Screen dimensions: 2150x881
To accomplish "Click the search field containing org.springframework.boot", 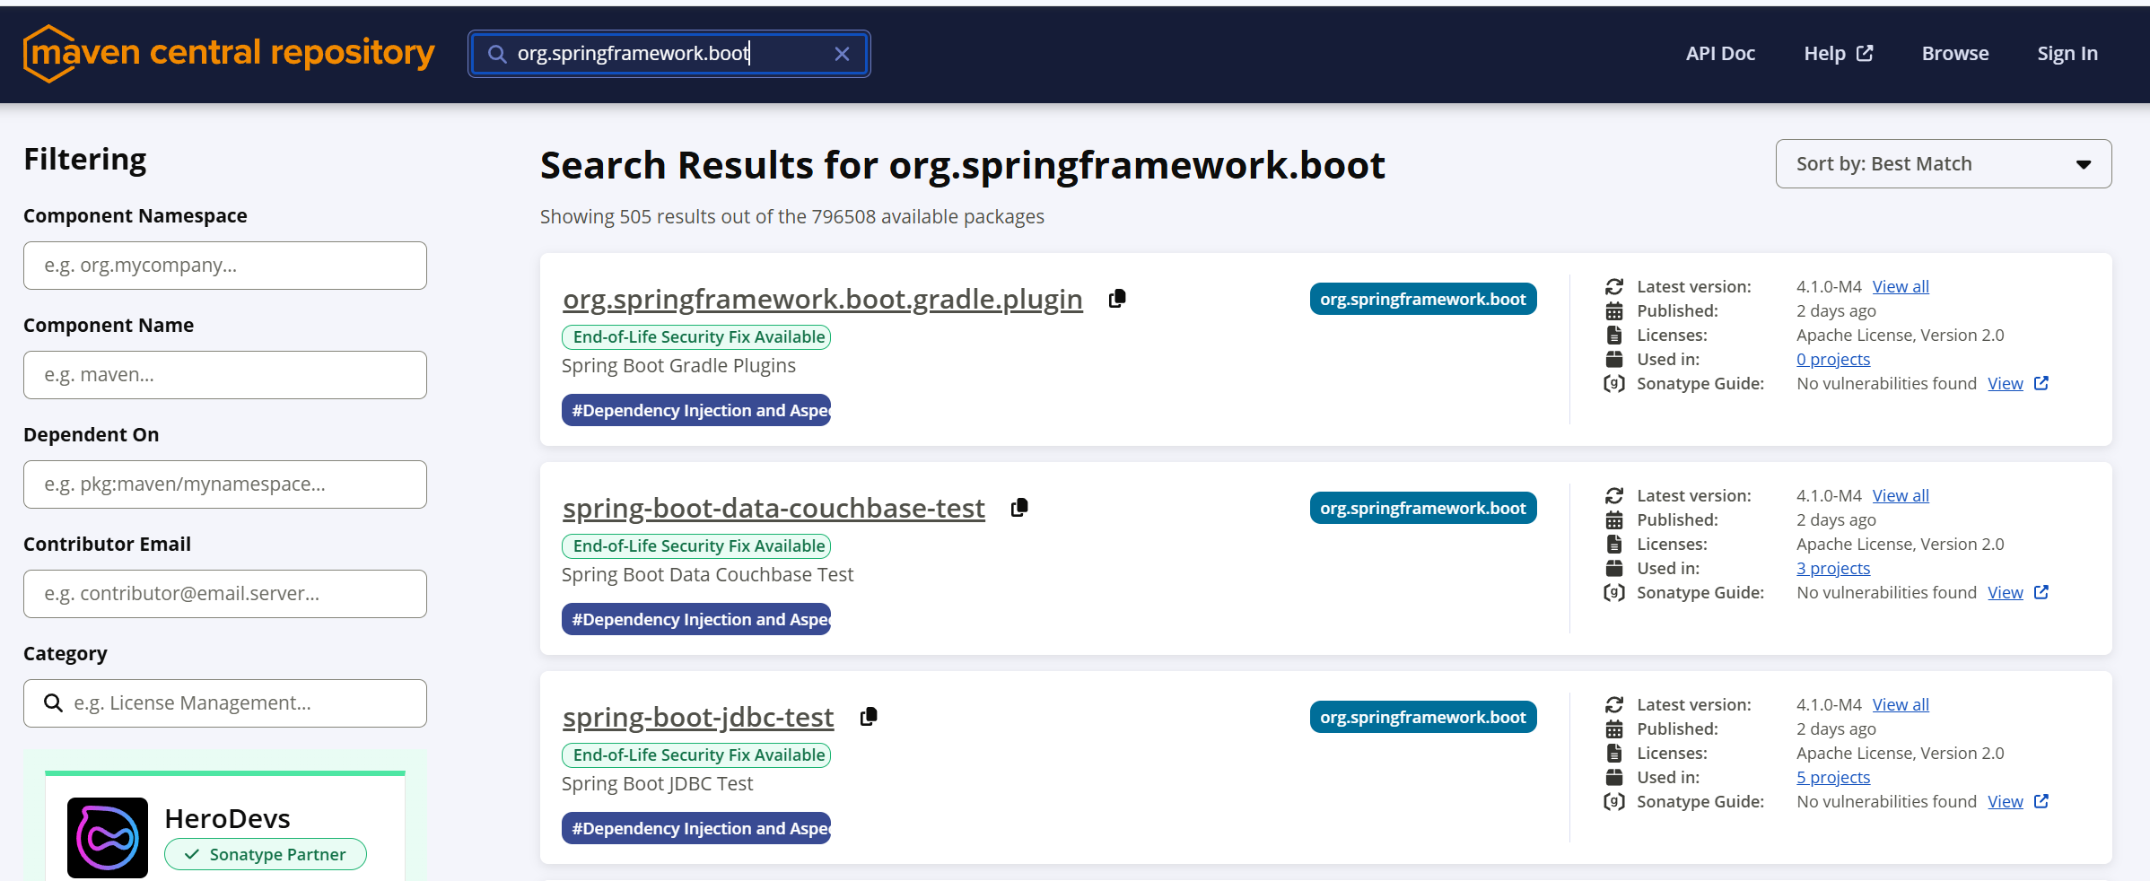I will click(669, 54).
